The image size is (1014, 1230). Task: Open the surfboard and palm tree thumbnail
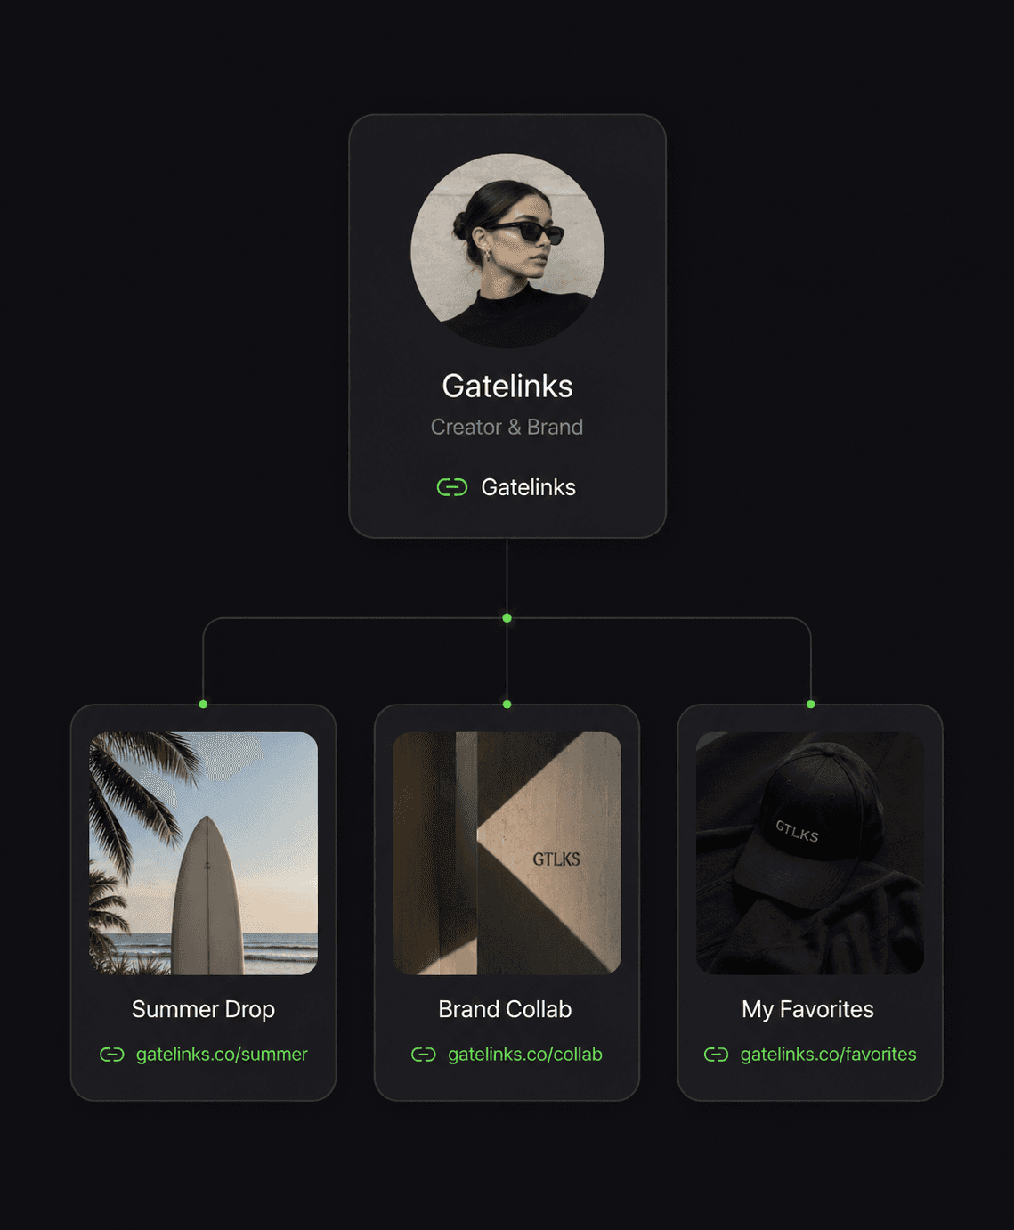pyautogui.click(x=203, y=853)
